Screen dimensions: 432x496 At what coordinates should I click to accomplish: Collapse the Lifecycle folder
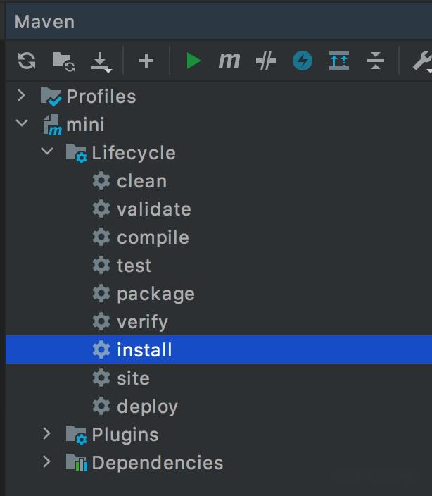coord(47,151)
